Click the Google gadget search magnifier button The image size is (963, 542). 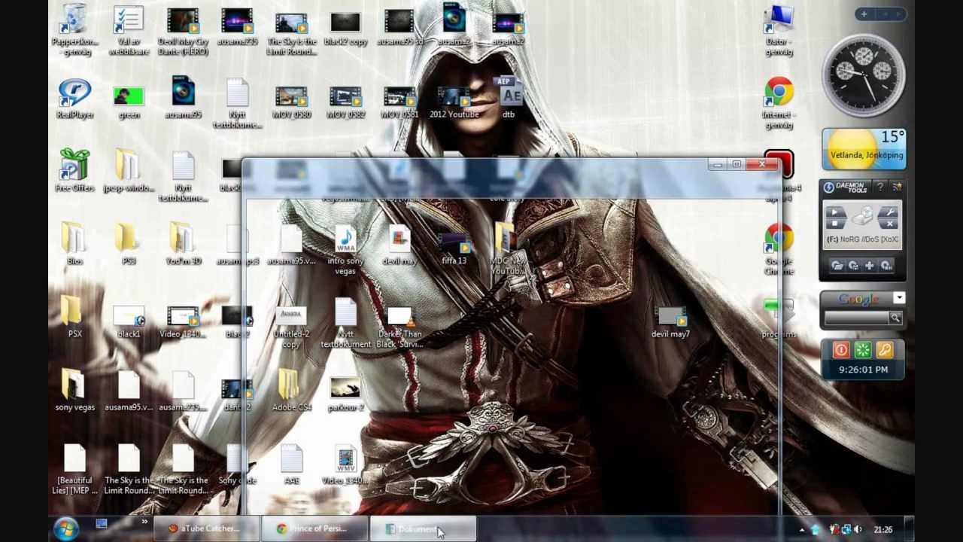(x=895, y=318)
